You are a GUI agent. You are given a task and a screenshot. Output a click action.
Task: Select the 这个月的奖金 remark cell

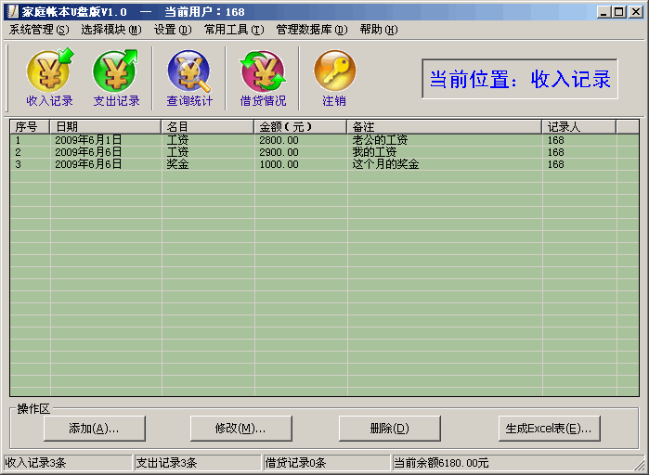445,164
